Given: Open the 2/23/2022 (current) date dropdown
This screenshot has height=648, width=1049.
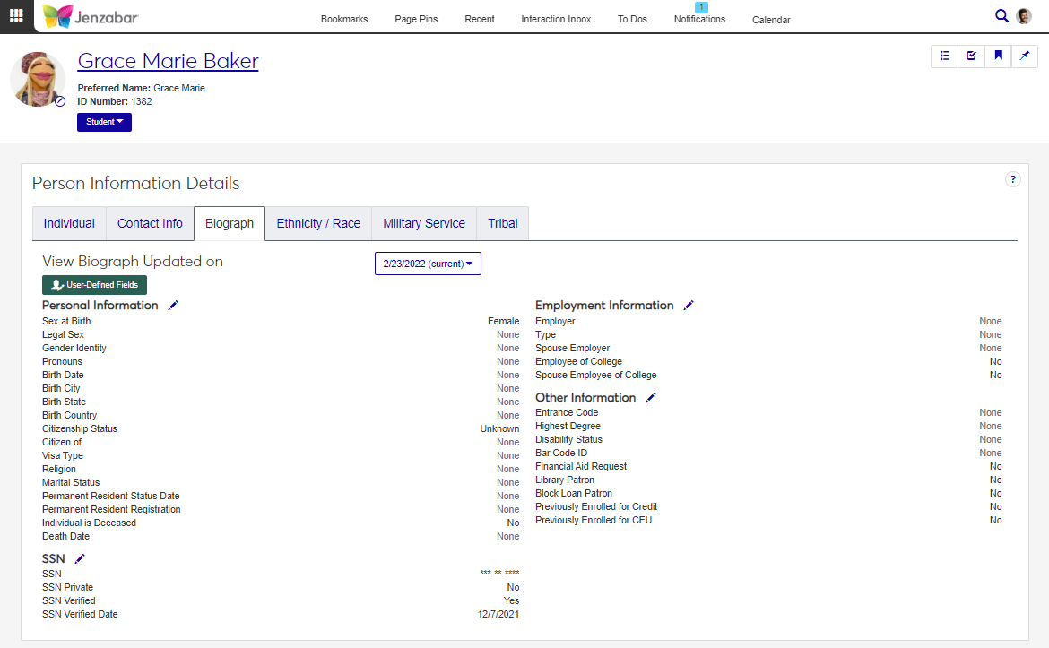Looking at the screenshot, I should tap(428, 264).
